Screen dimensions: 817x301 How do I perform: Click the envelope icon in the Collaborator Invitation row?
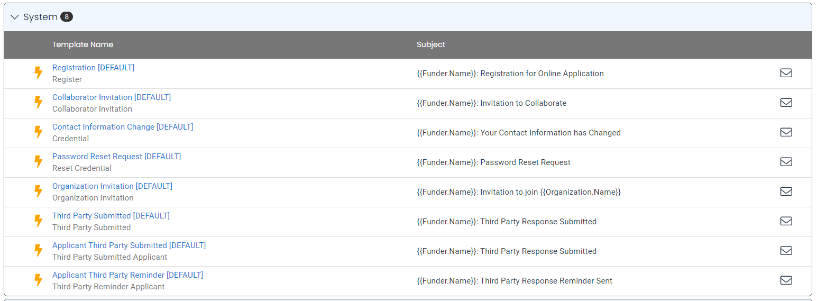point(786,103)
